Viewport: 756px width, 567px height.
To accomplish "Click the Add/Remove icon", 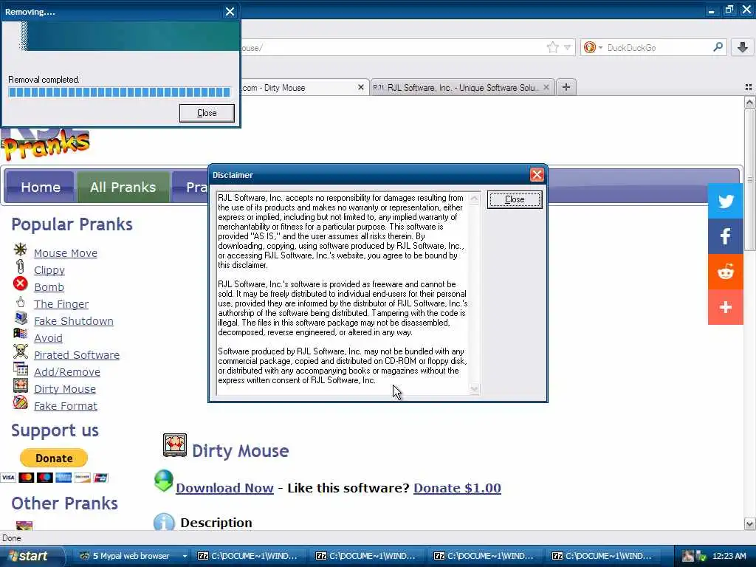I will click(x=20, y=369).
